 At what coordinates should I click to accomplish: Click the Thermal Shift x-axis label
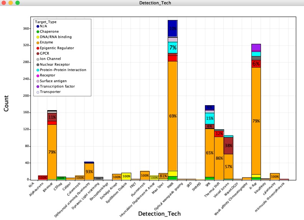click(x=212, y=190)
